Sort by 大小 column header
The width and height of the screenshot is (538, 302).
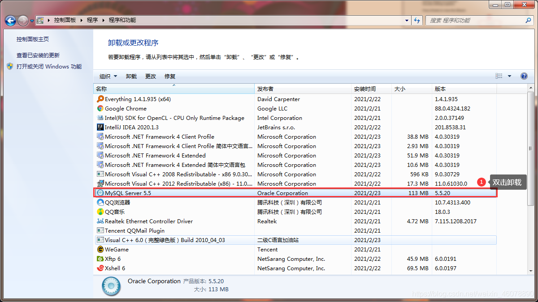tap(412, 89)
